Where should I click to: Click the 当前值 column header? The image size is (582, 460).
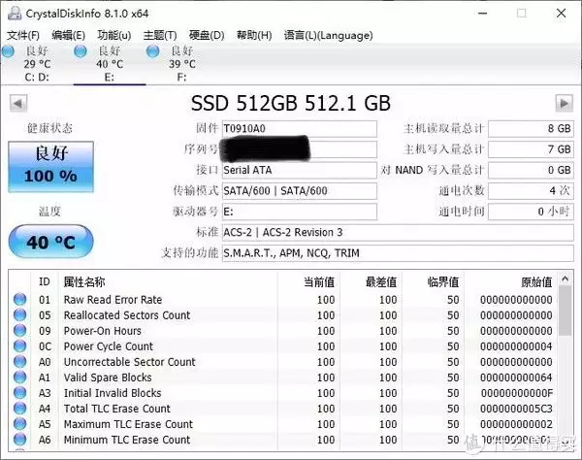point(308,281)
